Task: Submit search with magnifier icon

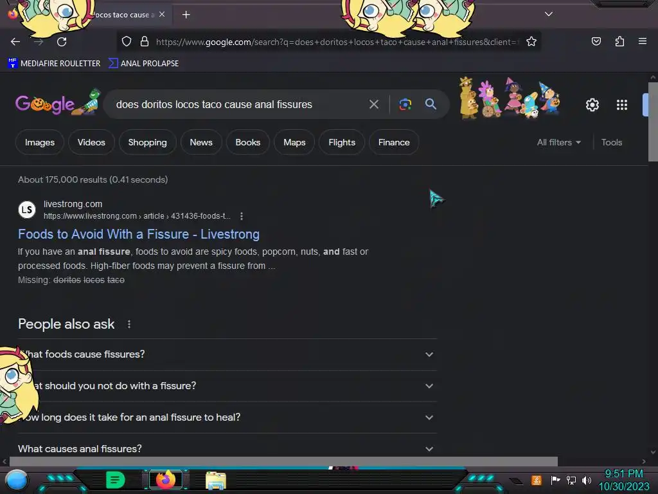Action: point(431,104)
